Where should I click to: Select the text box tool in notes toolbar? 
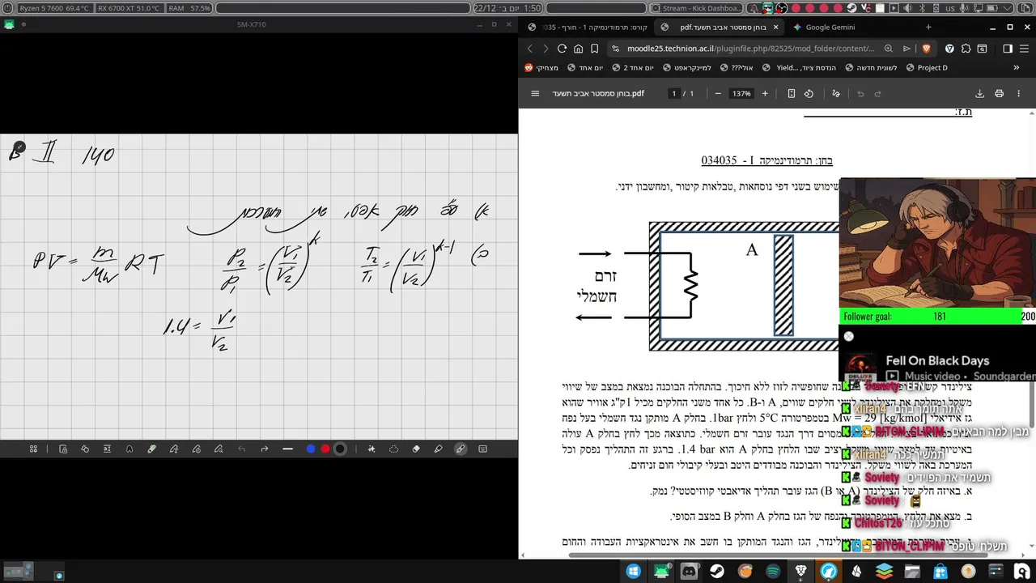point(107,449)
